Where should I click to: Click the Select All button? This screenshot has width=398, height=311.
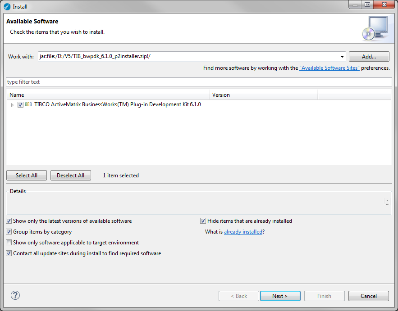[x=27, y=176]
